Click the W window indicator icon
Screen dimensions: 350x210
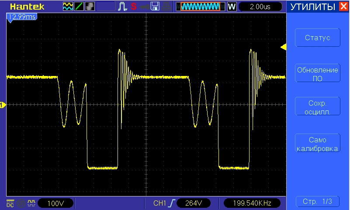[232, 7]
